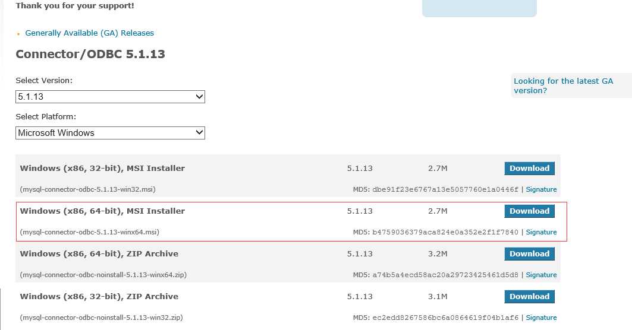Click the 3.1M file size value
632x330 pixels.
(438, 297)
